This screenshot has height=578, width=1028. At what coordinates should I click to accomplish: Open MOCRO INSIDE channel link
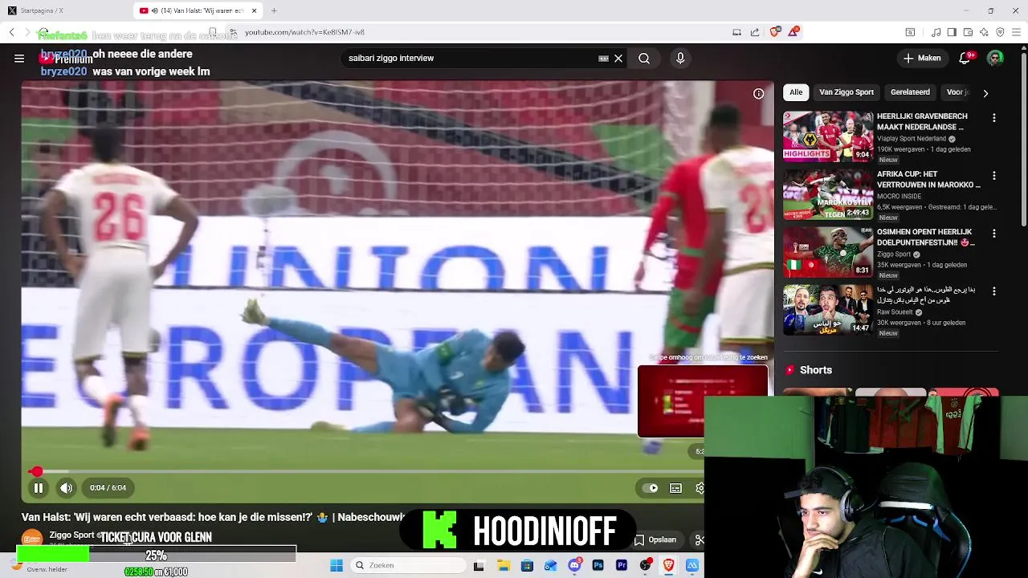coord(899,197)
